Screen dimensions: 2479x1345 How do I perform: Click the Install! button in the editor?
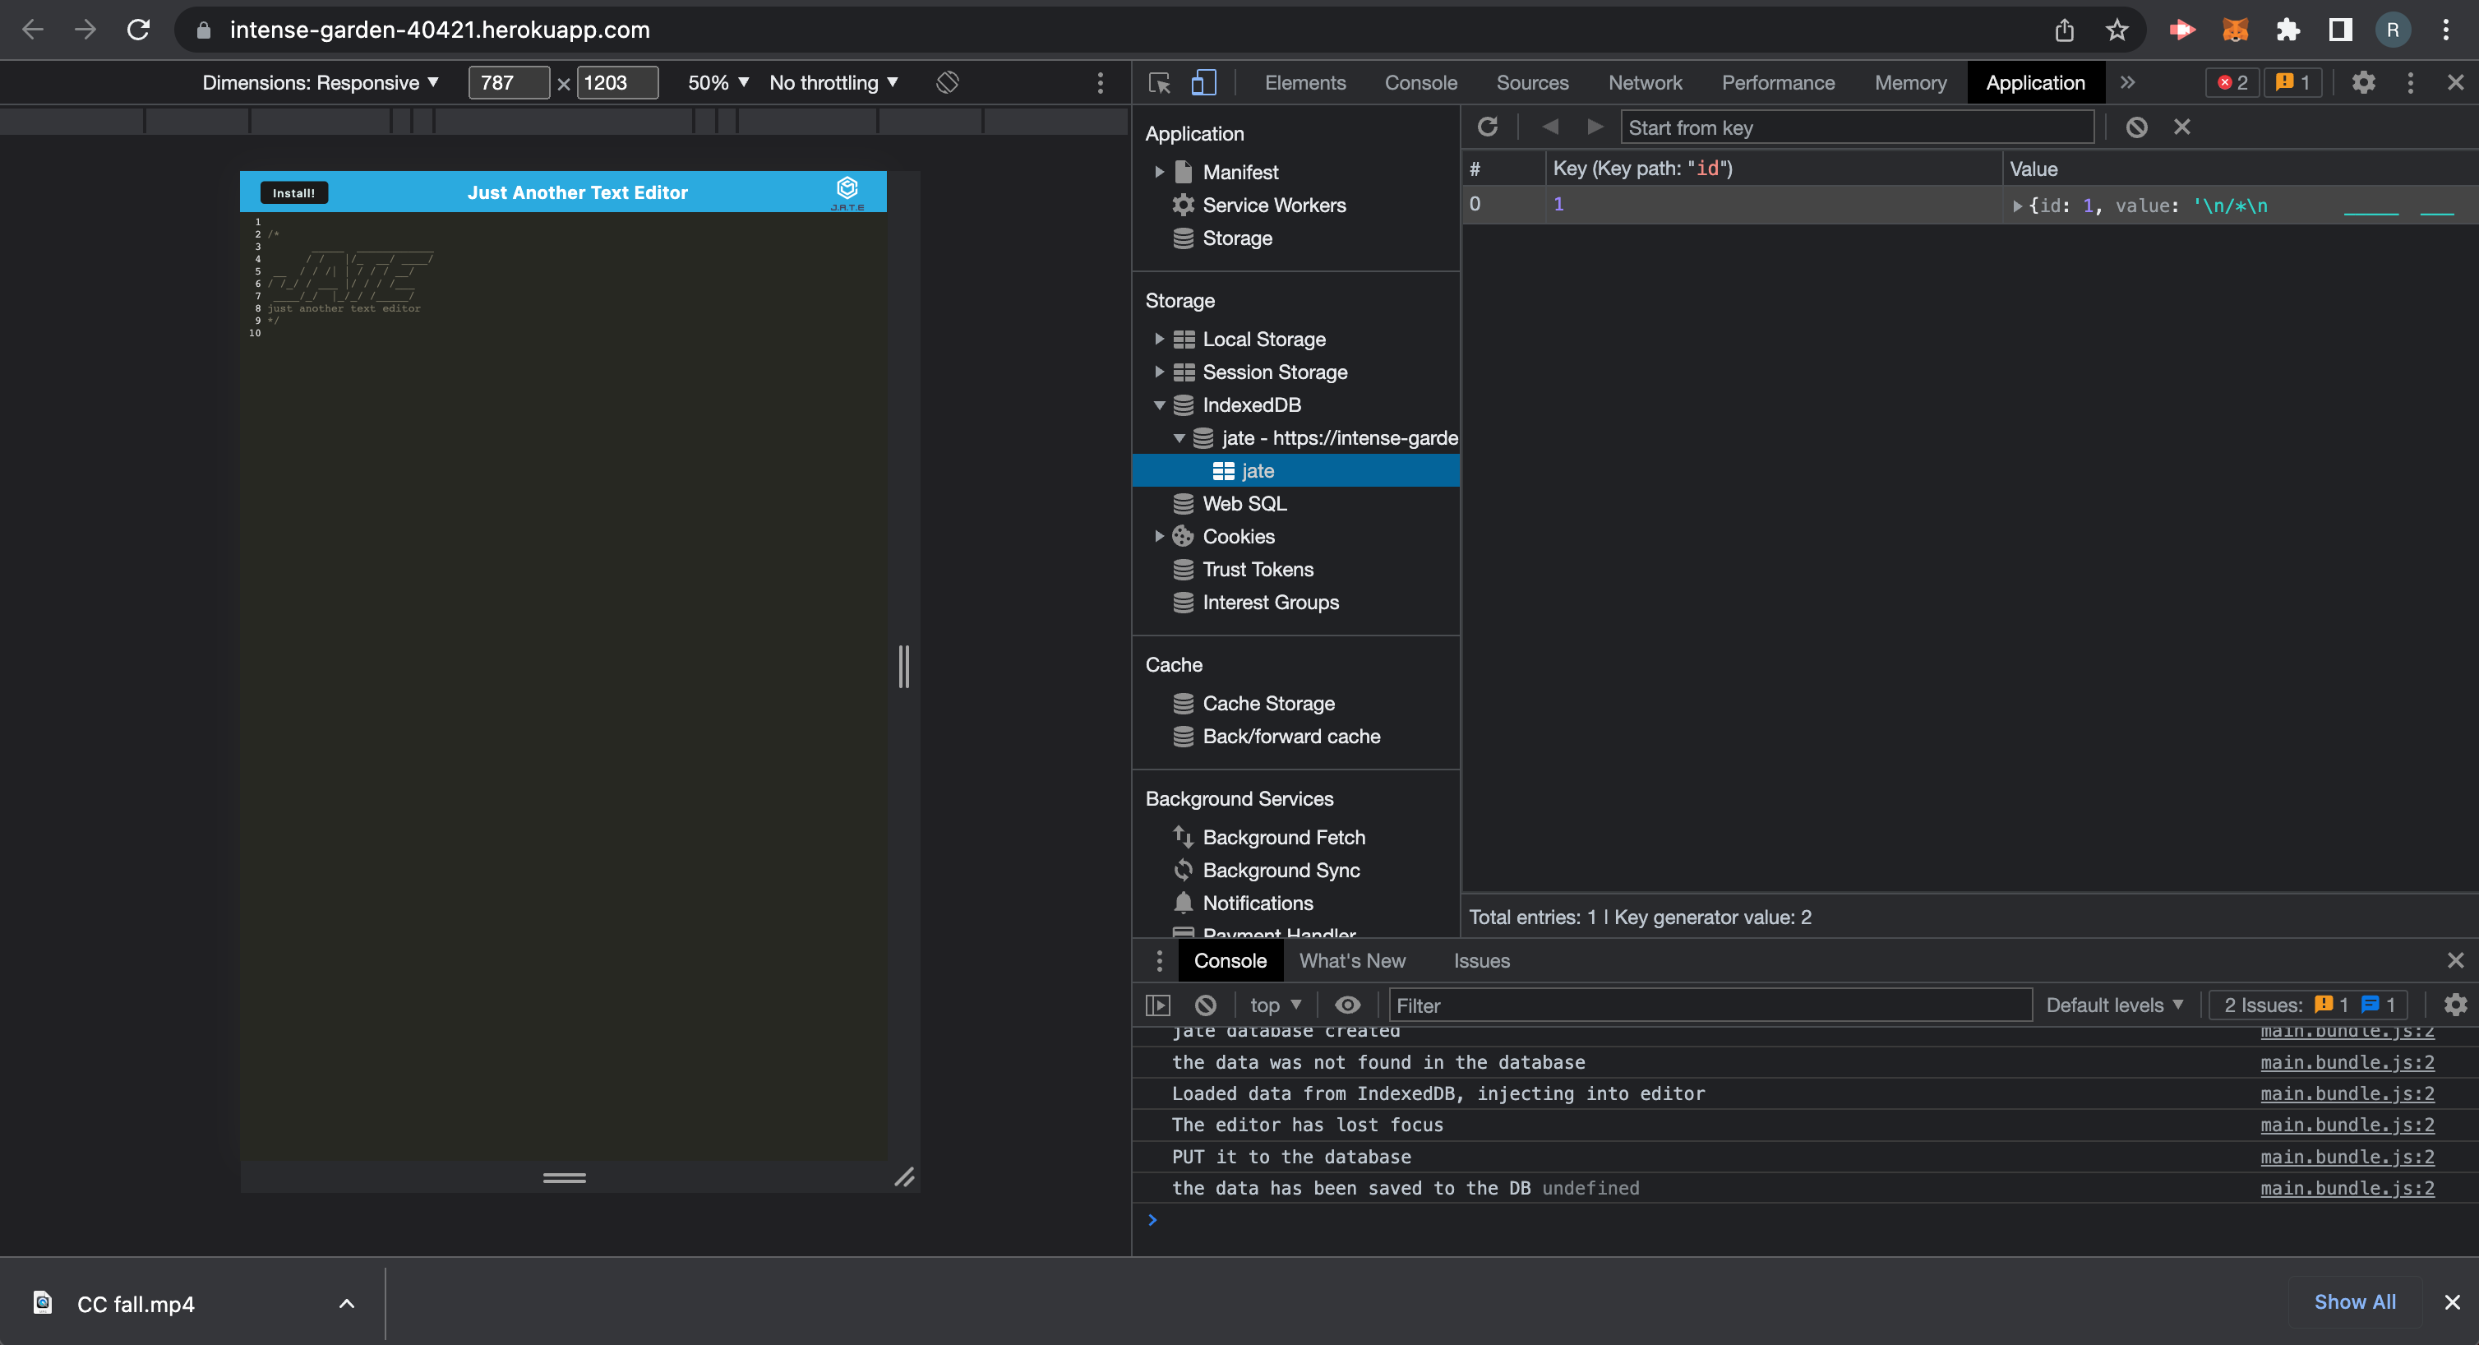tap(293, 192)
